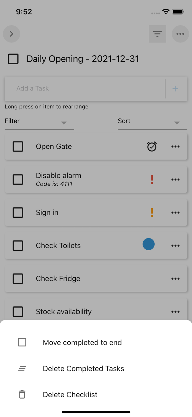Screen dimensions: 192x417
Task: Click the filter/sort toolbar icon at top
Action: (x=157, y=34)
